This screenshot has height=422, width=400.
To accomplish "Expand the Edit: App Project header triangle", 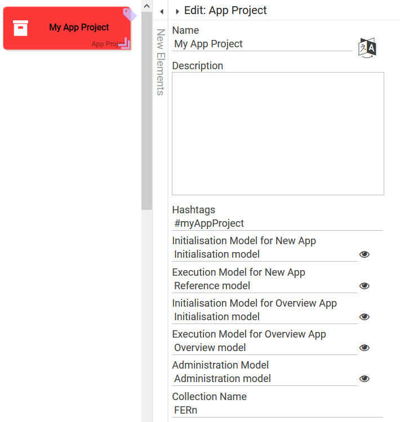I will pos(177,11).
